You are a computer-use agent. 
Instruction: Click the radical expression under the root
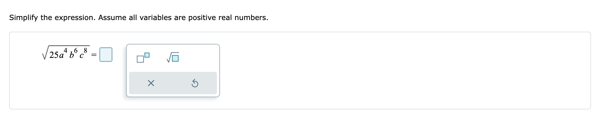(x=68, y=54)
